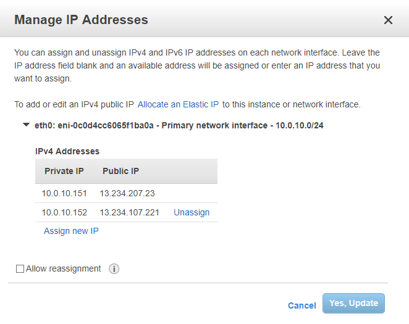Image resolution: width=409 pixels, height=324 pixels.
Task: Click the Manage IP Addresses dialog title
Action: click(x=81, y=20)
